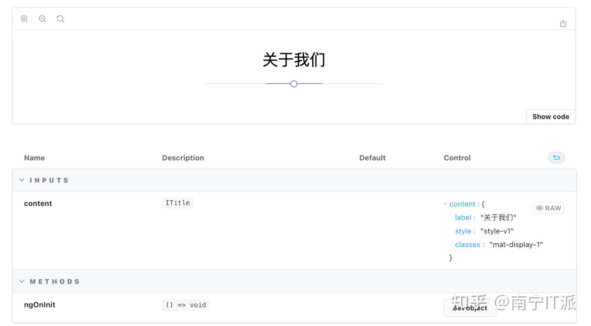Click the Description column header

point(183,158)
